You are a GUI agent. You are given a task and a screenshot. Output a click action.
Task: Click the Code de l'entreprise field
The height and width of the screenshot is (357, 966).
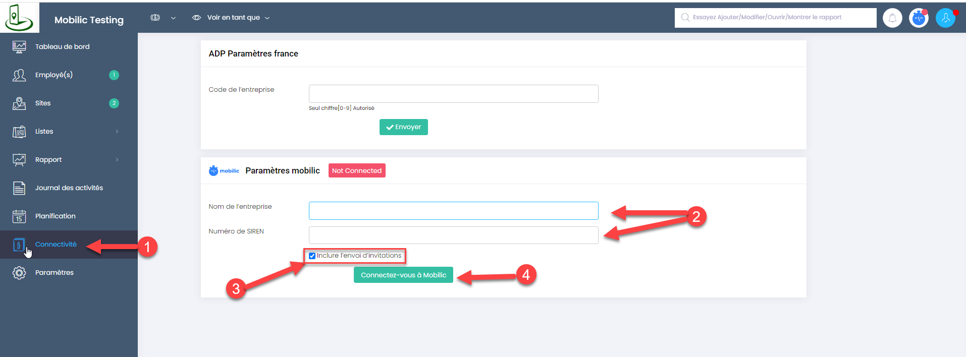tap(454, 94)
